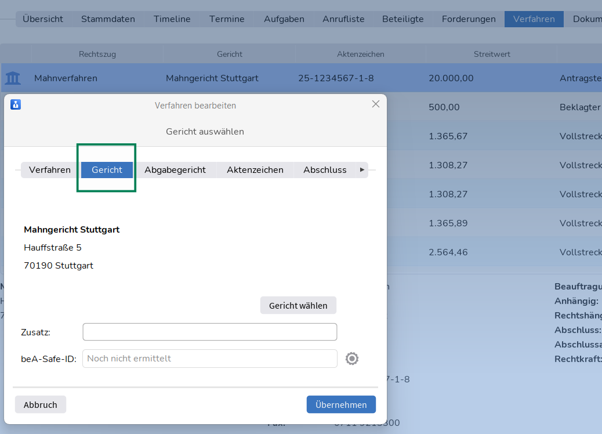Focus the Zusatz text field
The width and height of the screenshot is (602, 434).
pos(210,332)
